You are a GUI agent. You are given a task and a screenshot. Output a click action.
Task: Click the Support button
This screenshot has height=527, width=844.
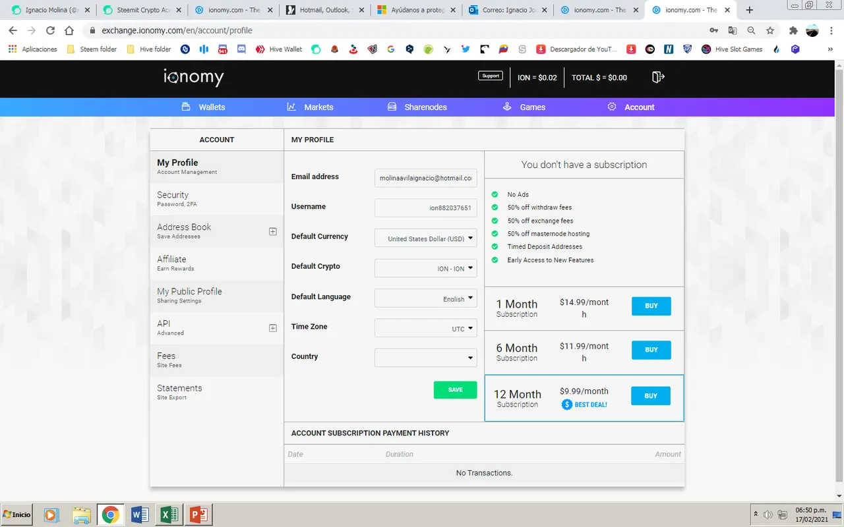tap(491, 76)
